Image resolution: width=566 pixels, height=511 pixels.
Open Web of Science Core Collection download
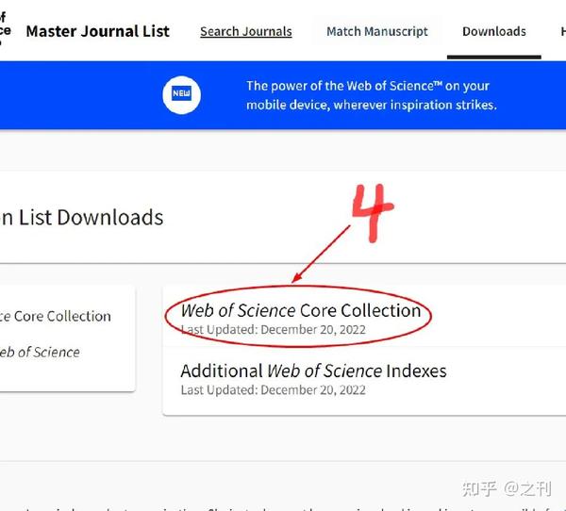[301, 310]
